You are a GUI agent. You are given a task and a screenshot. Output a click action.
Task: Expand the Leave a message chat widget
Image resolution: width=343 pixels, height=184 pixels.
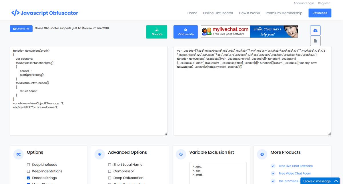point(320,181)
